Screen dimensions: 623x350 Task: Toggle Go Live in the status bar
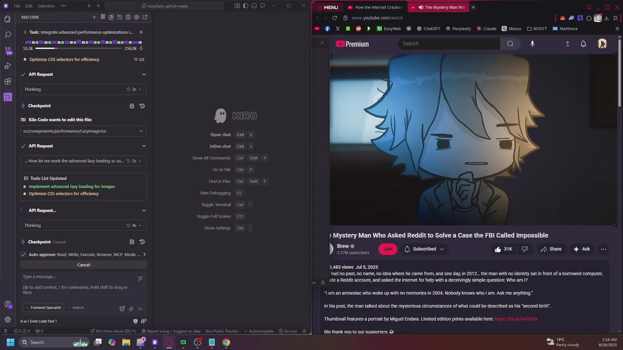tap(288, 331)
